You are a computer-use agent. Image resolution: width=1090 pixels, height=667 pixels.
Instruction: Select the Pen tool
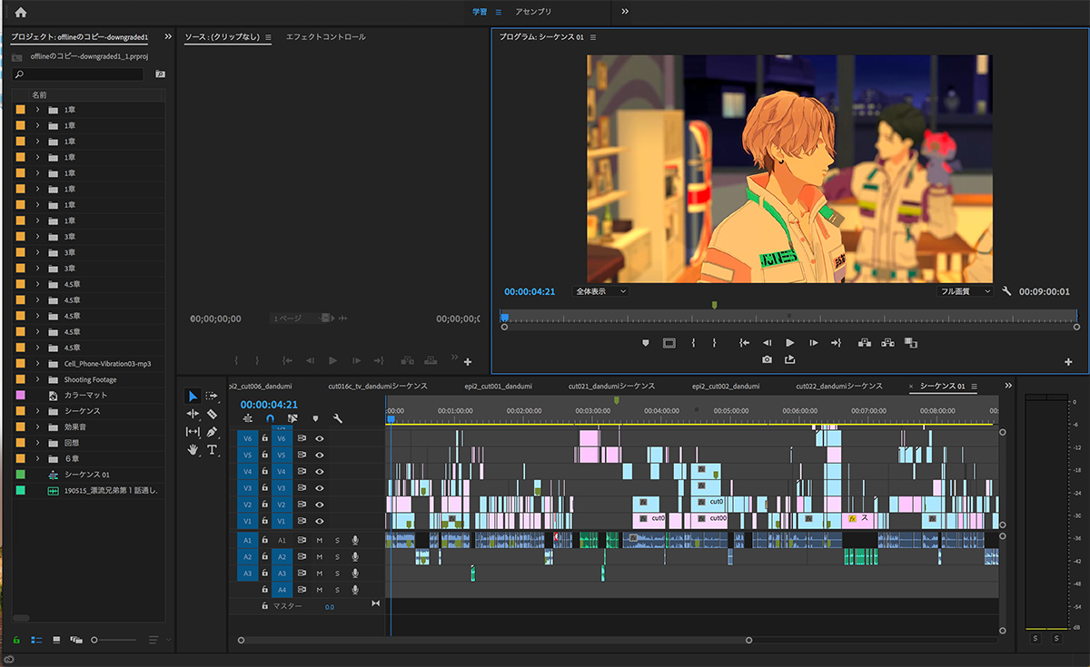coord(212,432)
